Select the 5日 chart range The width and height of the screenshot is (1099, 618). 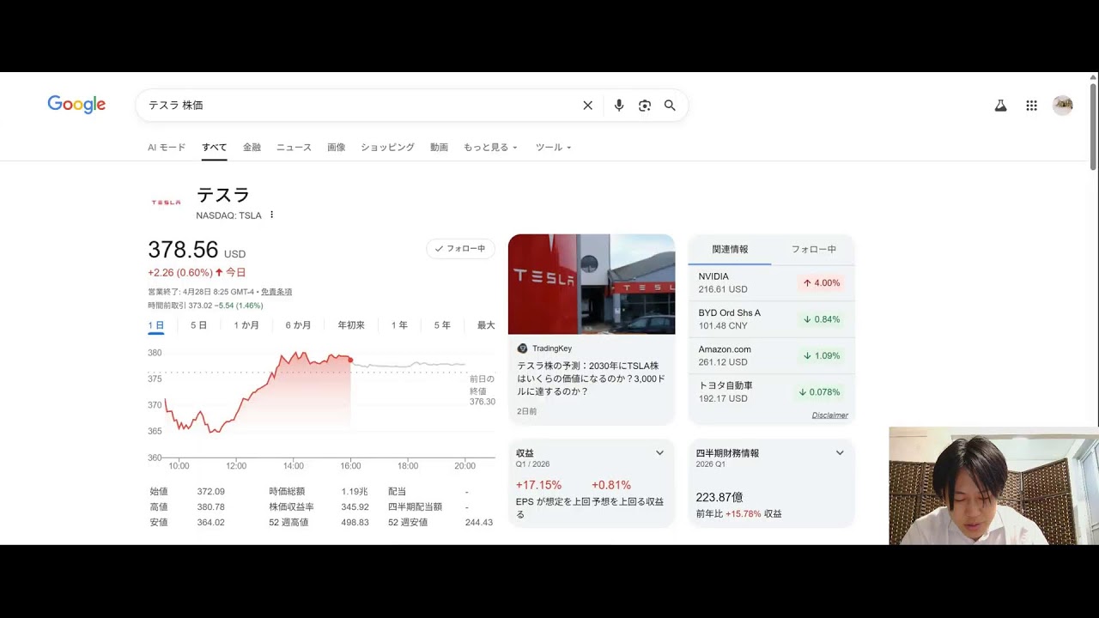198,325
